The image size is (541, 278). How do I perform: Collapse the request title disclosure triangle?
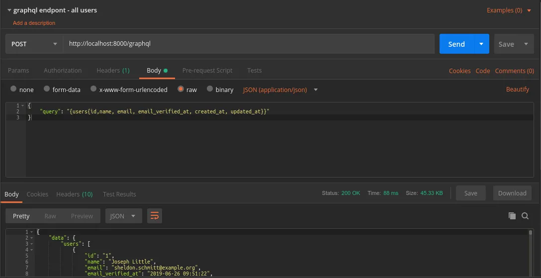coord(9,10)
